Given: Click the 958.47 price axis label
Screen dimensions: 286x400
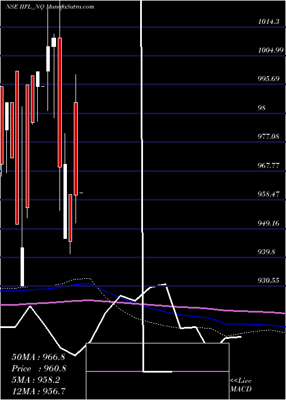Looking at the screenshot, I should [268, 194].
